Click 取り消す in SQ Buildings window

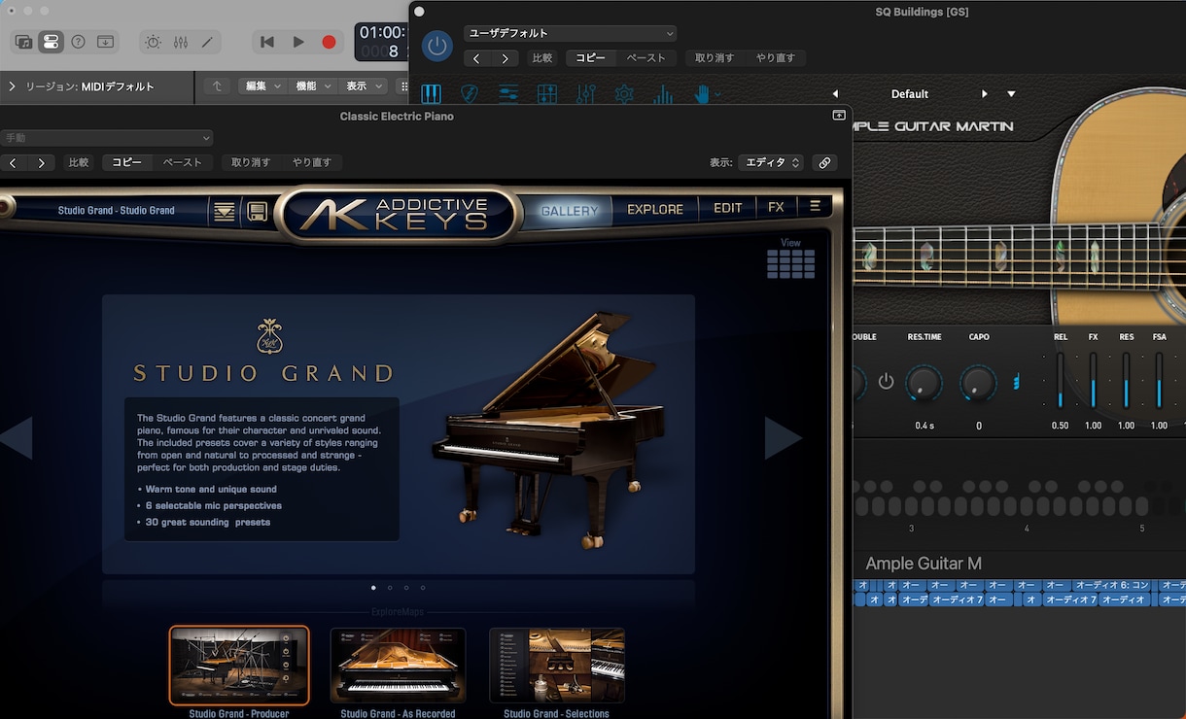[x=715, y=58]
